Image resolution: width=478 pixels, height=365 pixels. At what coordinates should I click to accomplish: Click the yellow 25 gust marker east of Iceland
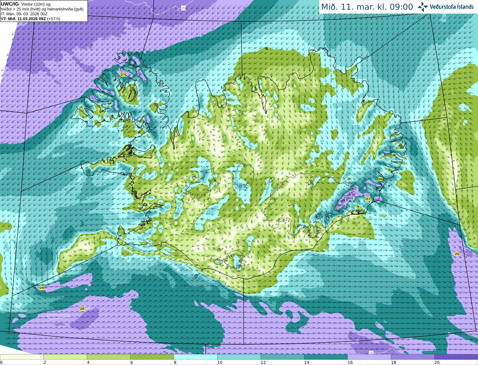457,254
